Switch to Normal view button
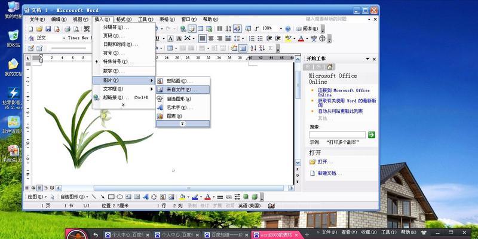 (27, 188)
